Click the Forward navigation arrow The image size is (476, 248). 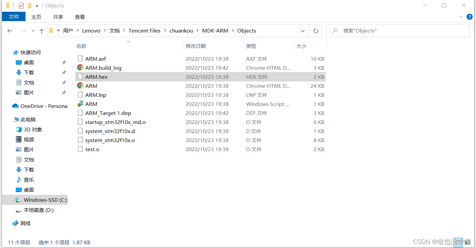(x=23, y=31)
